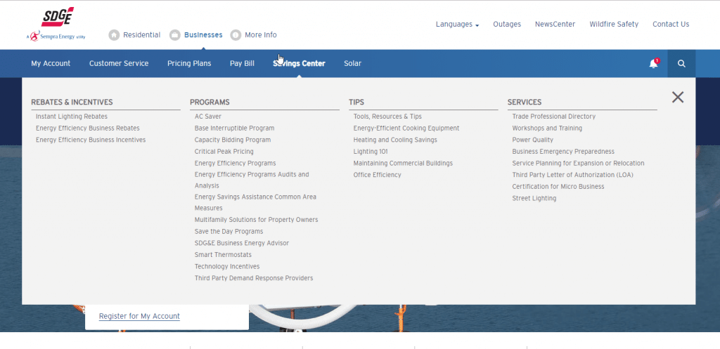
Task: Click the SDG&E logo
Action: [56, 24]
